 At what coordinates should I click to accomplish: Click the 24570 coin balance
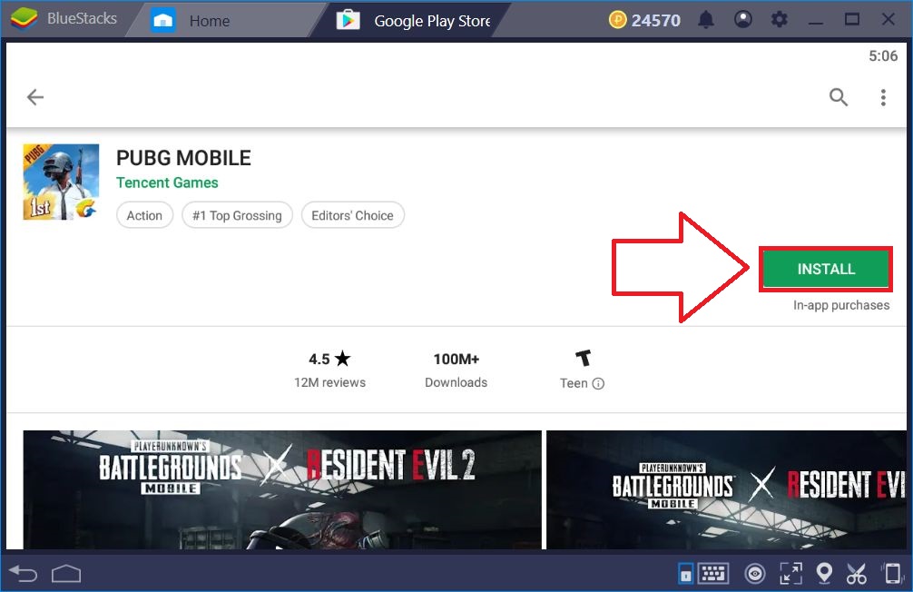tap(655, 20)
